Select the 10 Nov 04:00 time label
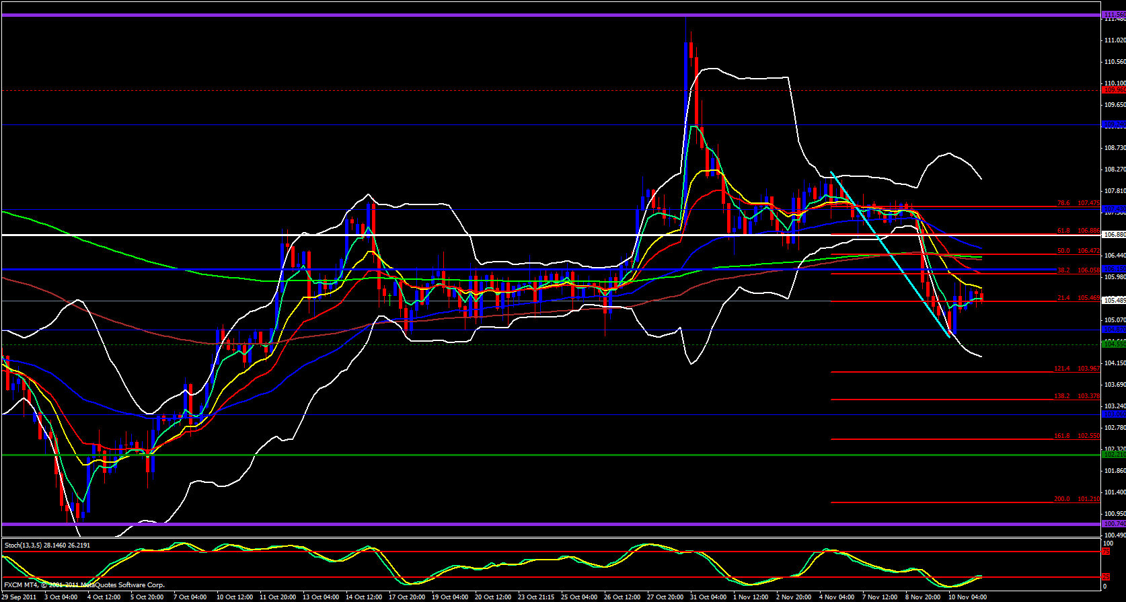This screenshot has width=1126, height=602. 967,597
